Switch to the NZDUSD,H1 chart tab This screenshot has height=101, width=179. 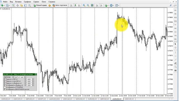pos(80,99)
